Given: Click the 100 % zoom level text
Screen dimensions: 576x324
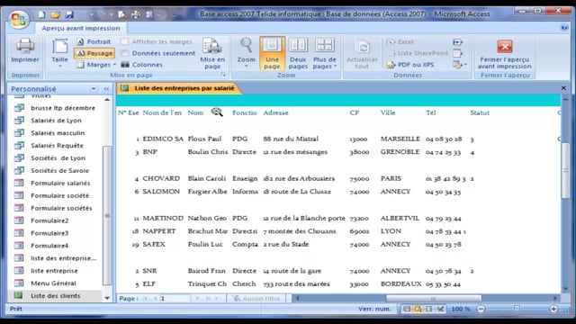Looking at the screenshot, I should point(460,309).
